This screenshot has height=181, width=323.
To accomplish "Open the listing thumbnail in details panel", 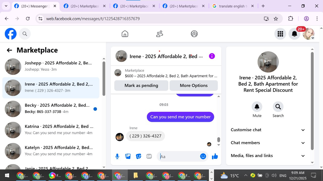I will point(268,62).
